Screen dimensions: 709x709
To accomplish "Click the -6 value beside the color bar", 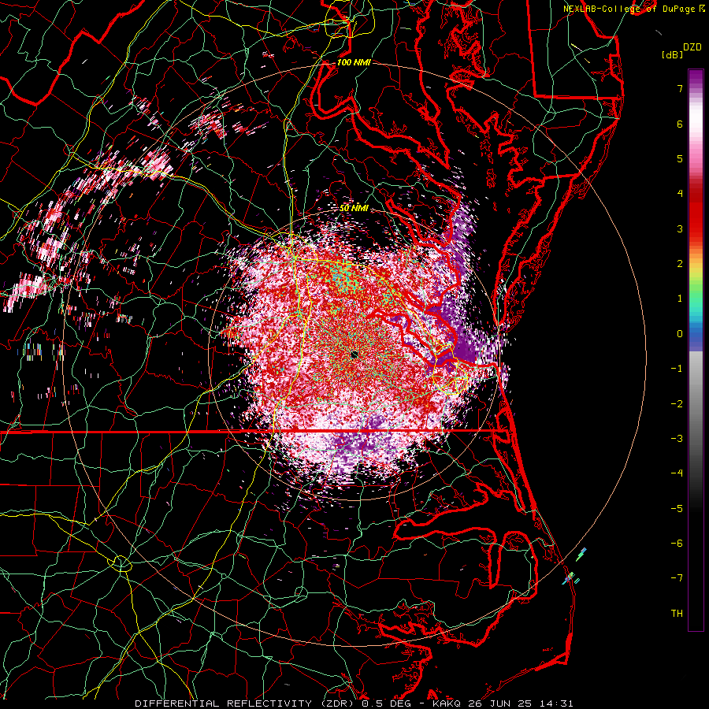I will (x=677, y=544).
